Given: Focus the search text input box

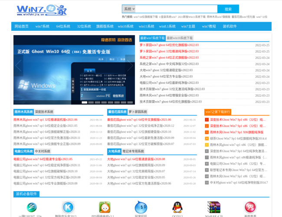Looking at the screenshot, I should (176, 9).
